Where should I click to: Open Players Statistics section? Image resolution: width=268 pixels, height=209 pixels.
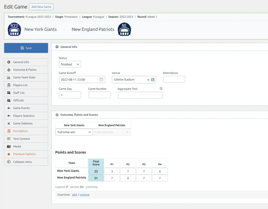click(x=26, y=116)
